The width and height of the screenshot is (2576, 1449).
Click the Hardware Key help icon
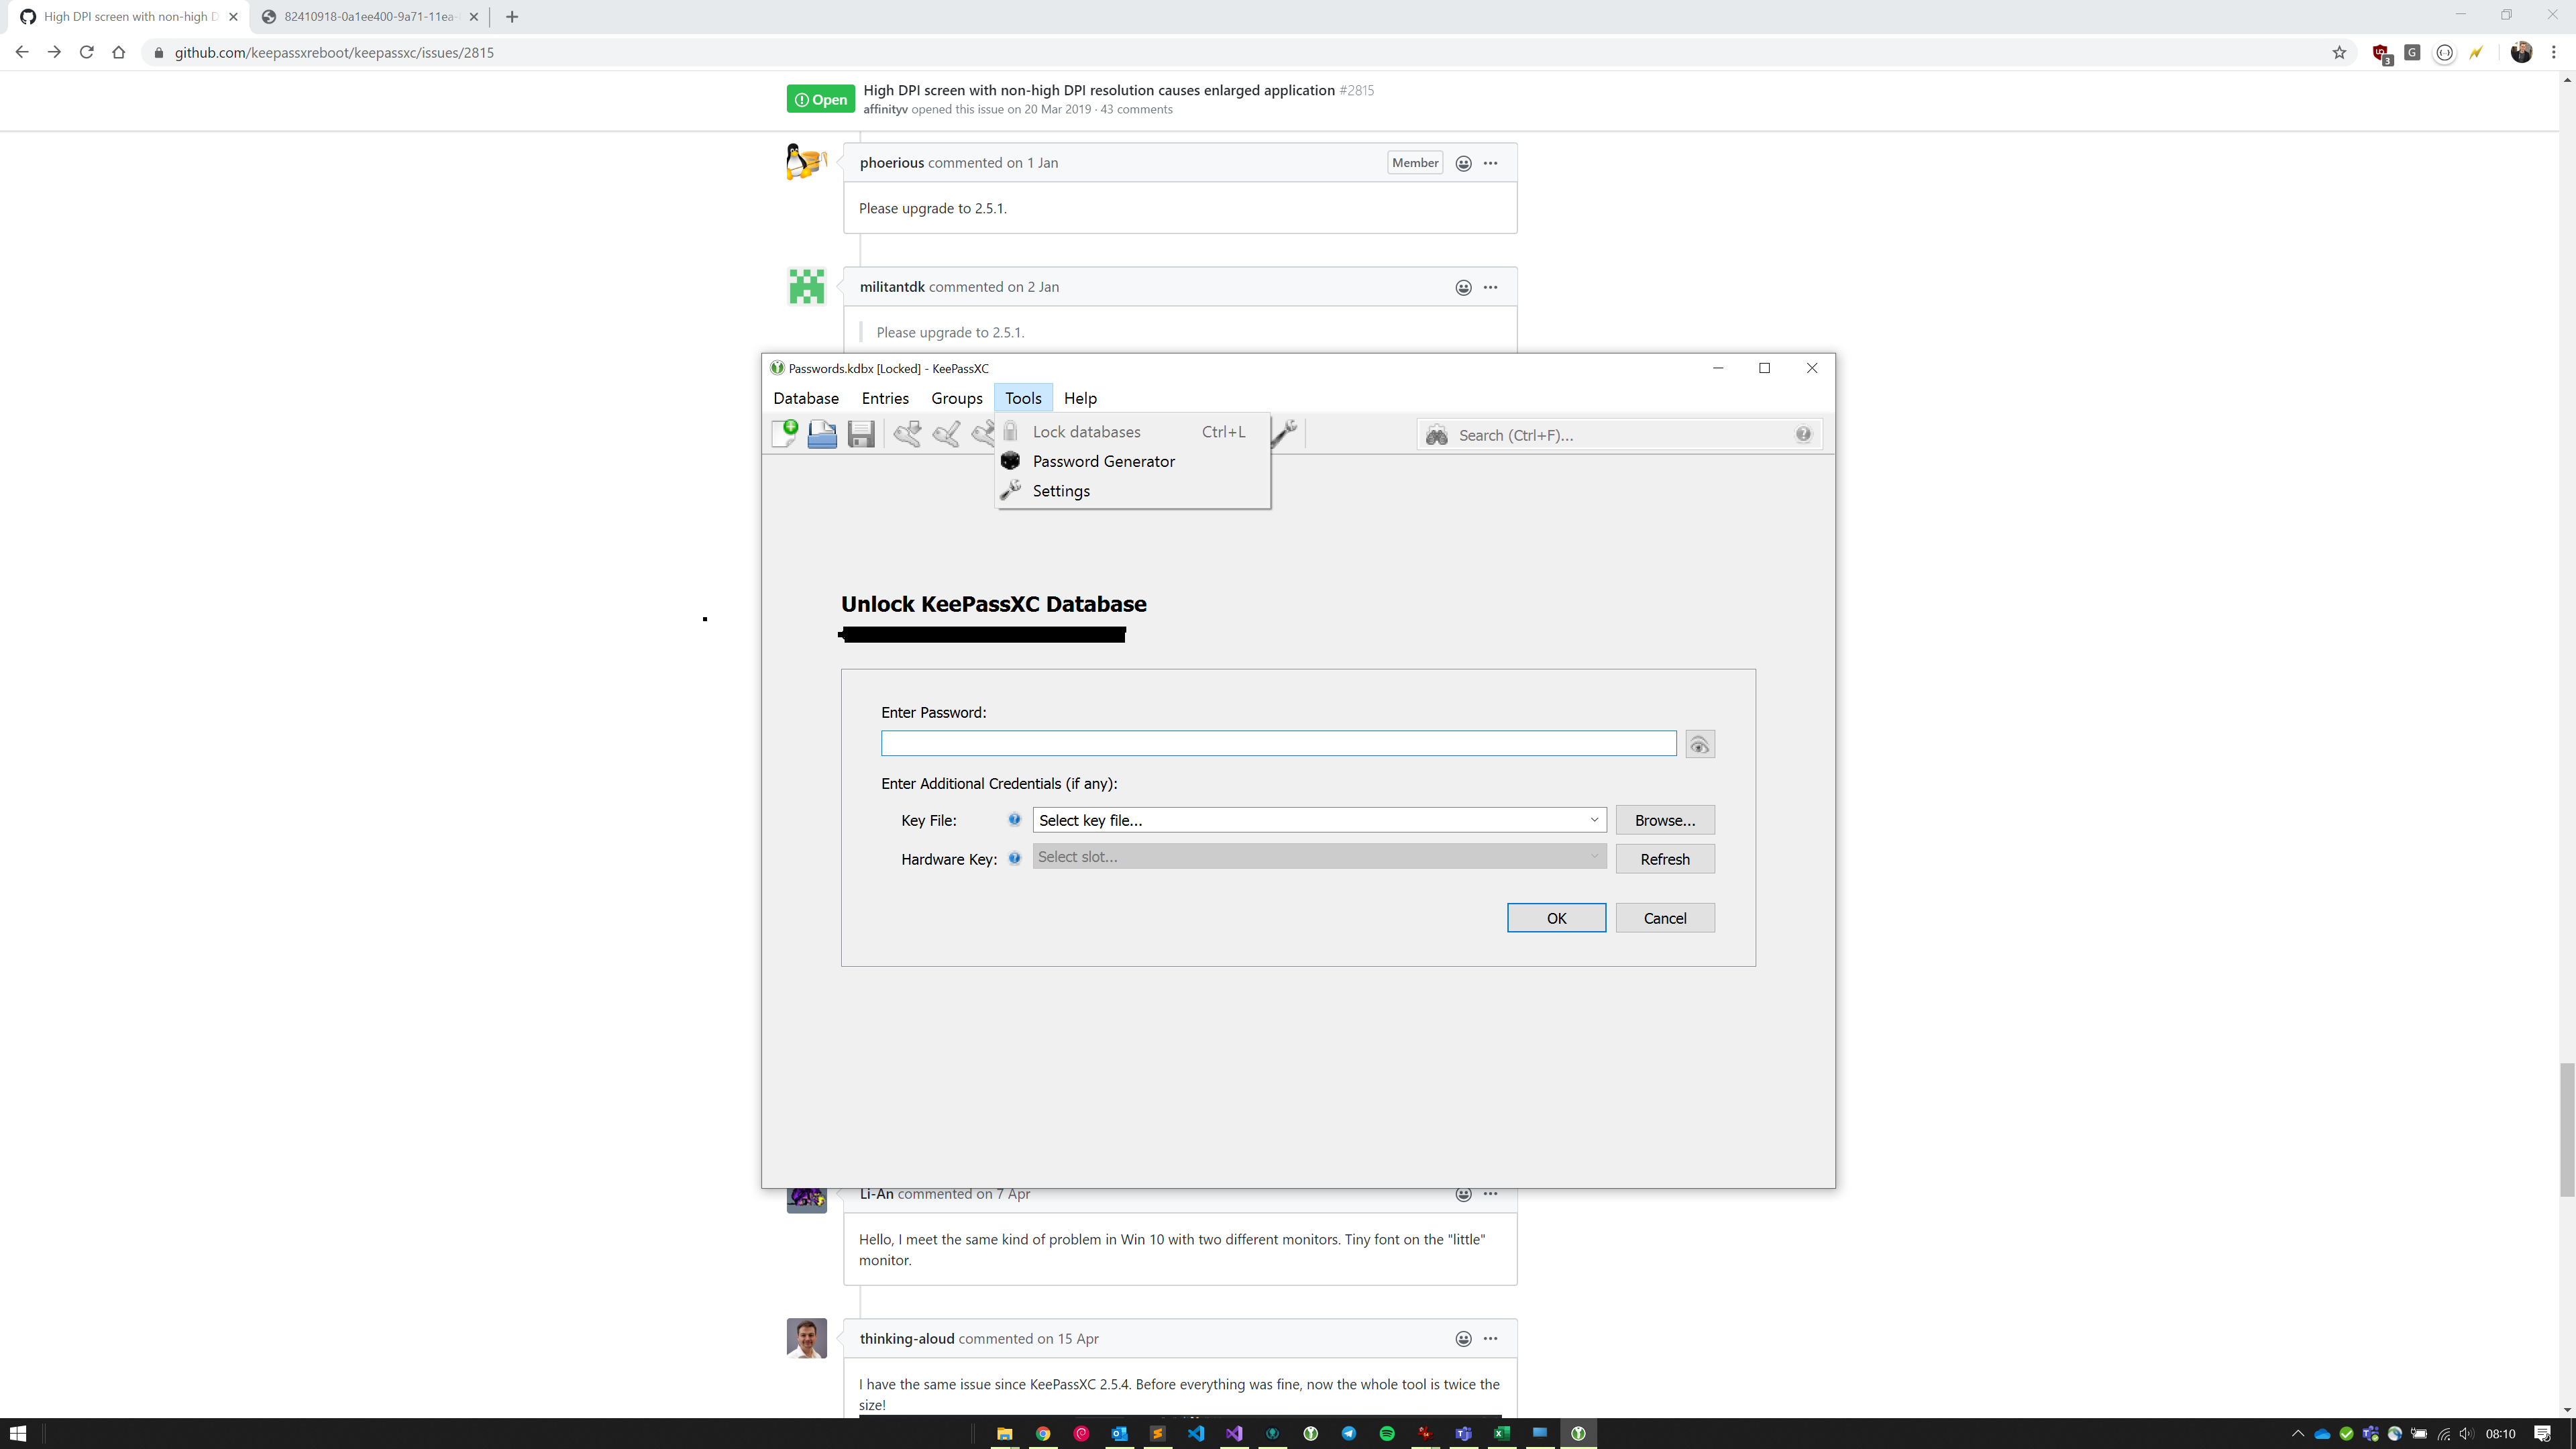point(1014,858)
